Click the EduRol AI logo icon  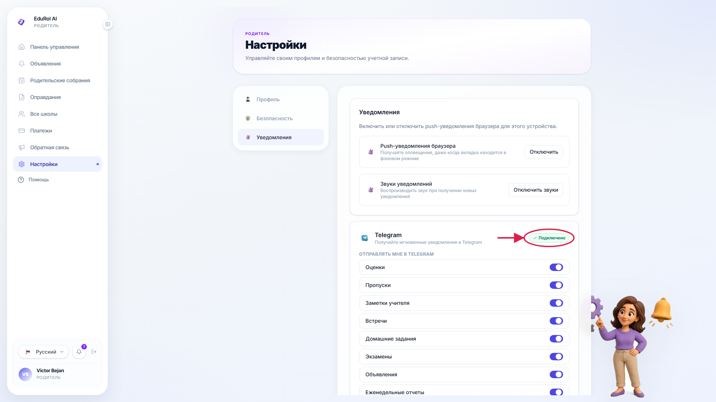[21, 22]
